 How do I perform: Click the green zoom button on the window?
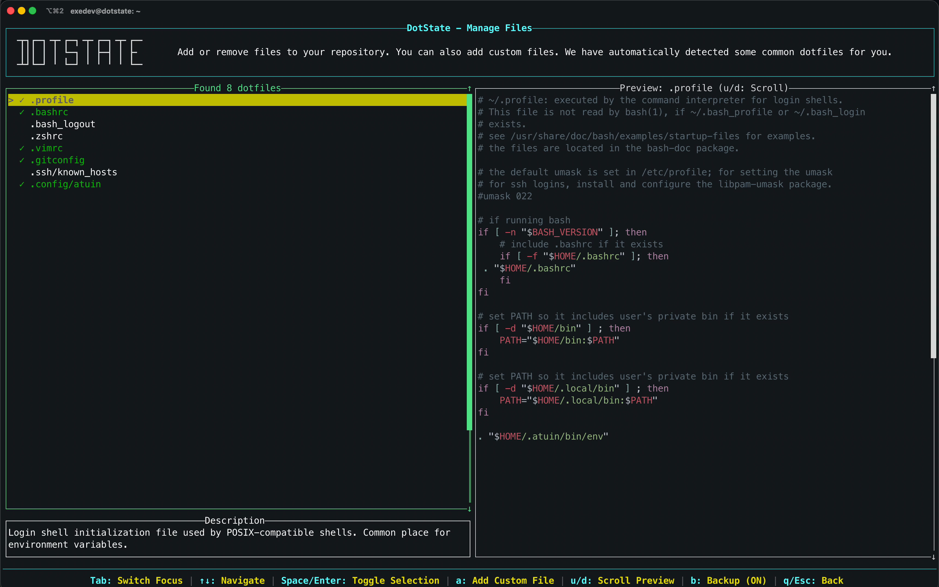pos(33,10)
